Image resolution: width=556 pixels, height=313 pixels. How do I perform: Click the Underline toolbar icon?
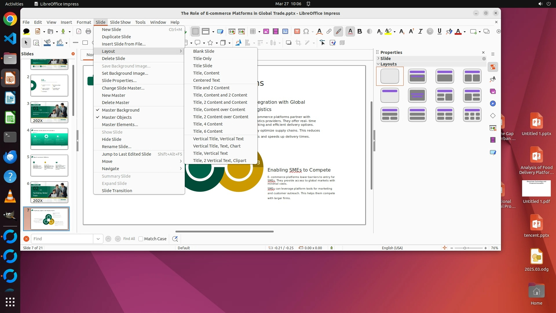tap(439, 32)
